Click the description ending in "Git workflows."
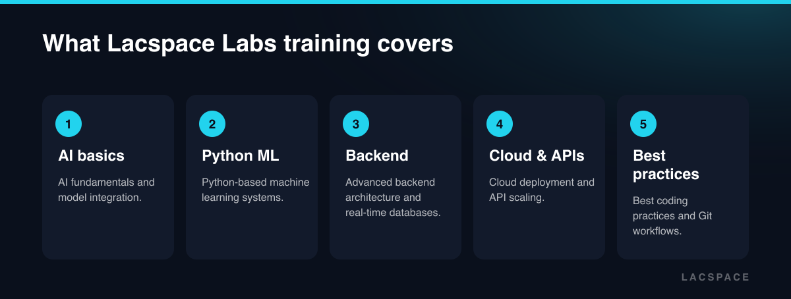Image resolution: width=791 pixels, height=299 pixels. click(x=672, y=215)
